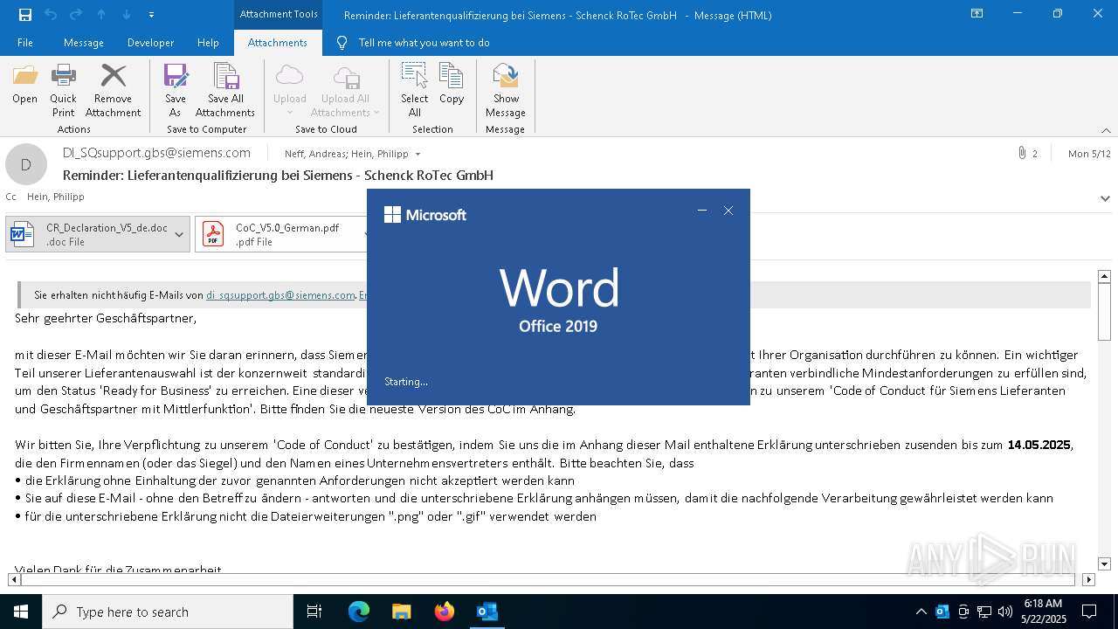Click Select All attachments
1118x629 pixels.
pyautogui.click(x=415, y=90)
